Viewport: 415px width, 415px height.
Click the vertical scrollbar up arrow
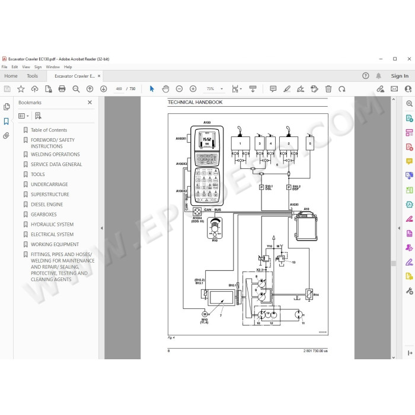(x=394, y=99)
